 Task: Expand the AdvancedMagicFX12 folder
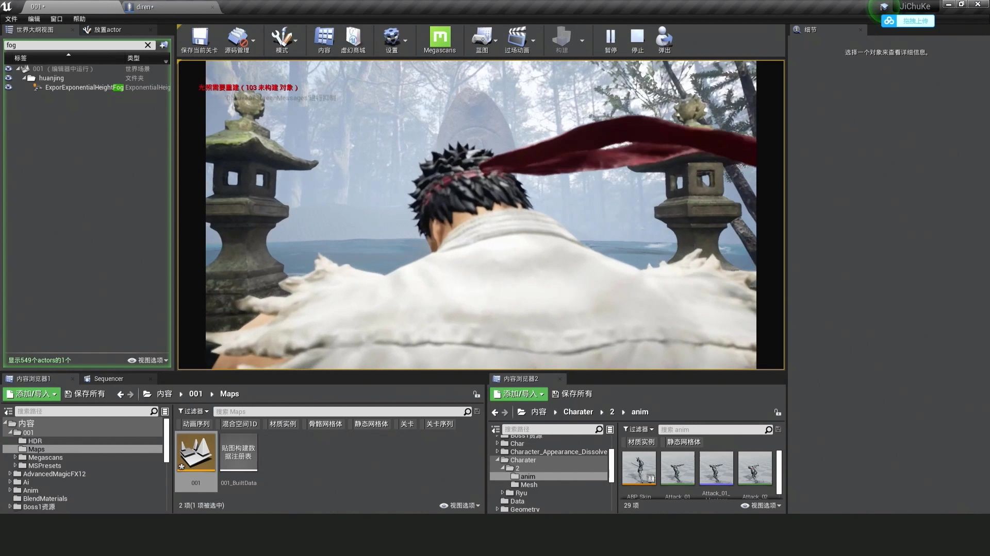pyautogui.click(x=10, y=474)
